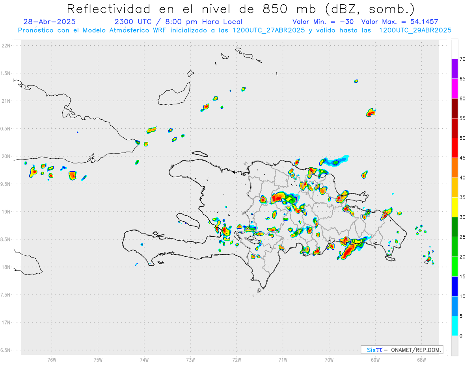Click the '68W' longitude label
This screenshot has width=473, height=365.
tap(421, 360)
